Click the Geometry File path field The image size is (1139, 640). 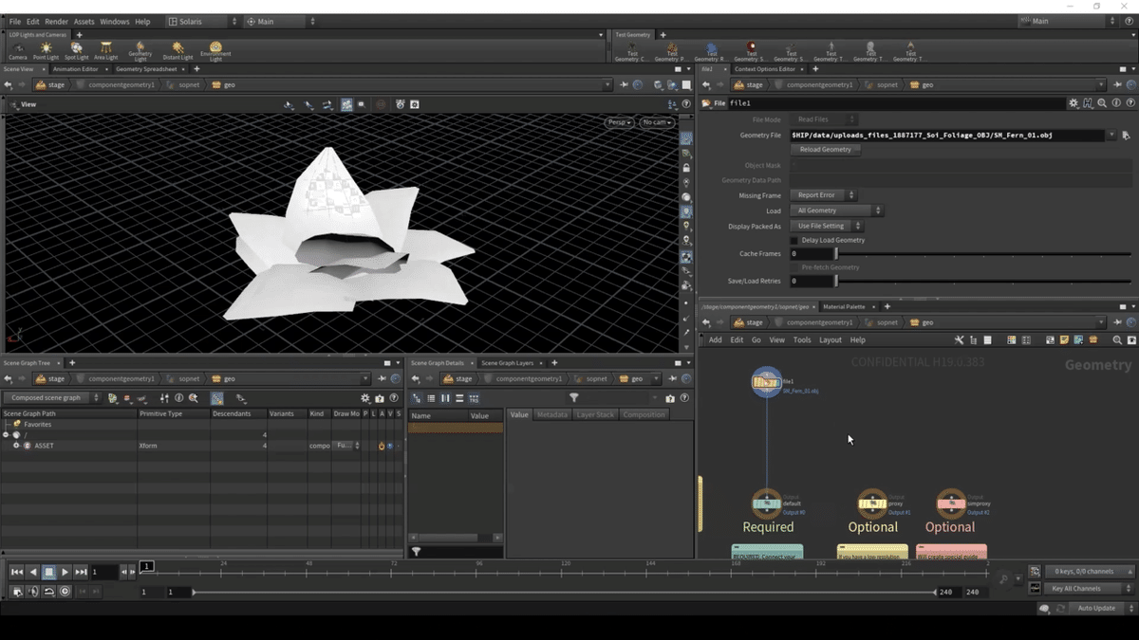click(947, 136)
